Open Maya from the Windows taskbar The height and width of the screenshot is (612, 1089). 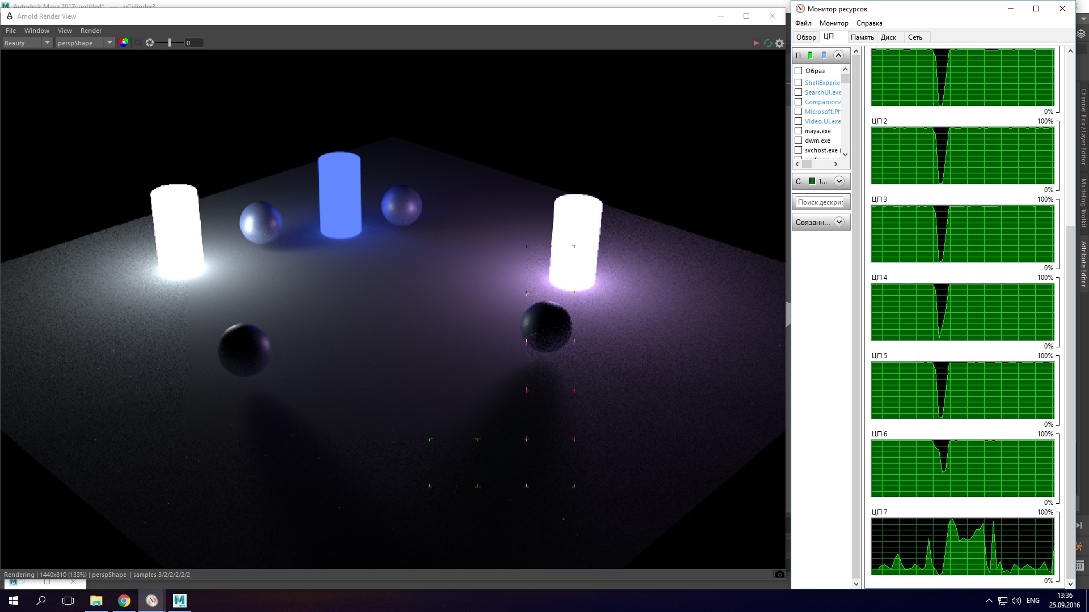point(179,600)
